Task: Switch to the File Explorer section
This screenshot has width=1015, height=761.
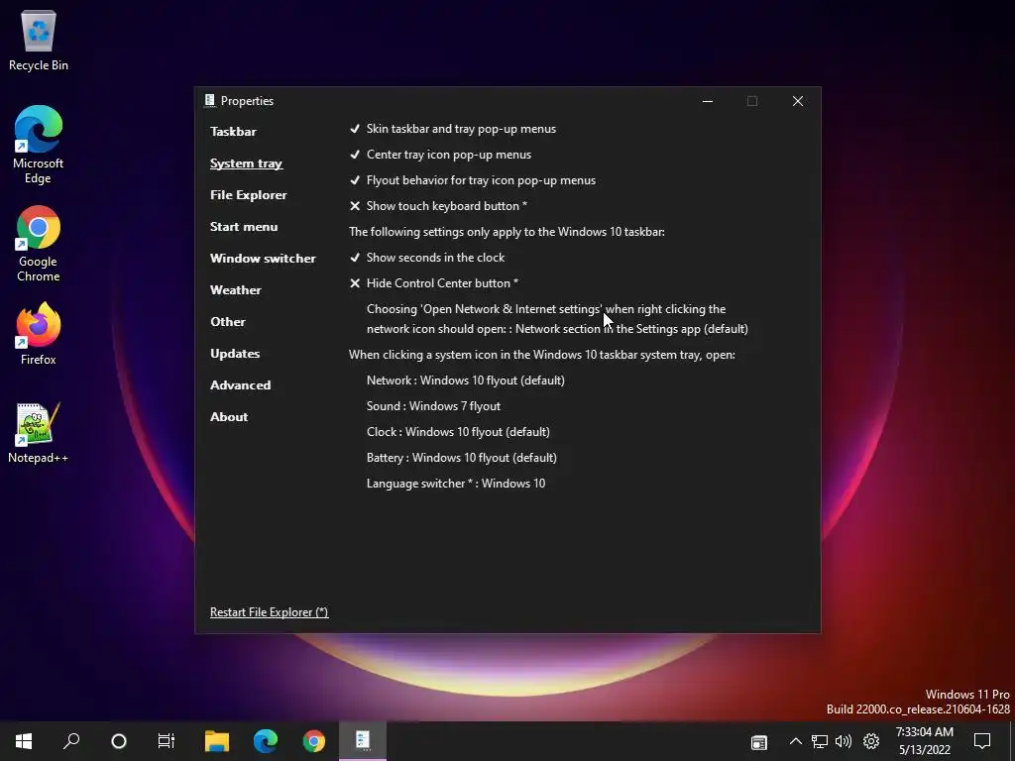Action: [249, 195]
